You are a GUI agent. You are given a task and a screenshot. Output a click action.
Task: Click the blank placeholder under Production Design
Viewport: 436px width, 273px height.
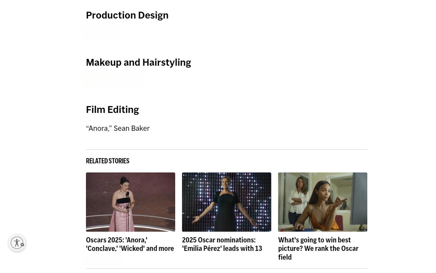click(102, 33)
